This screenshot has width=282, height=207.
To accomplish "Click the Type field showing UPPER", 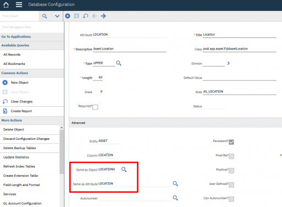I will point(104,63).
